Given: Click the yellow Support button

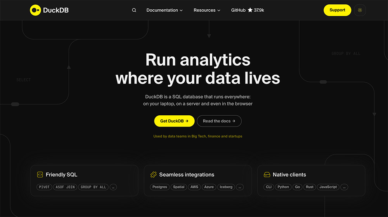Looking at the screenshot, I should click(x=337, y=10).
